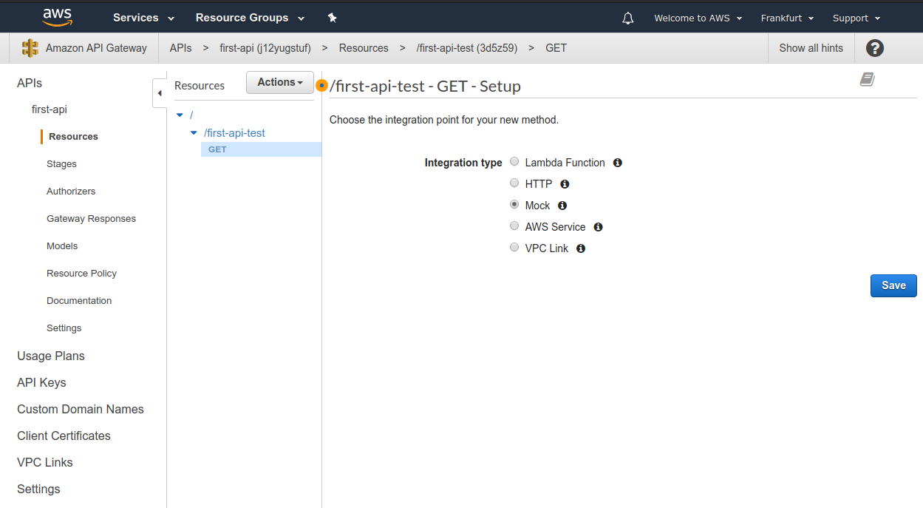
Task: Choose the VPC Link radio option
Action: pos(514,248)
